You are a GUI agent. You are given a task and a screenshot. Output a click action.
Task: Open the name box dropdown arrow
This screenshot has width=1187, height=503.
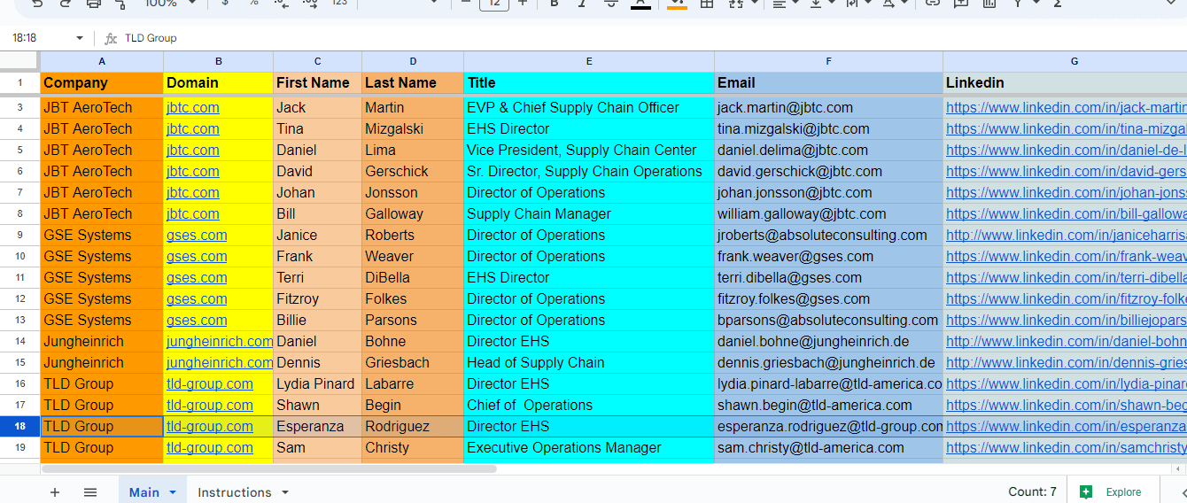pyautogui.click(x=80, y=38)
